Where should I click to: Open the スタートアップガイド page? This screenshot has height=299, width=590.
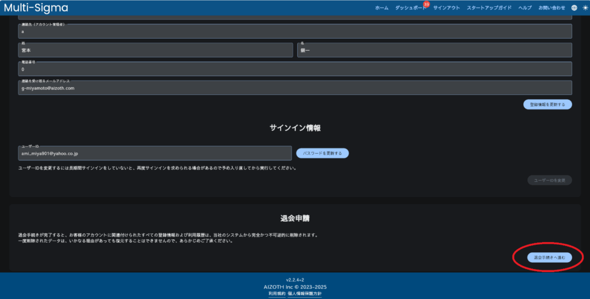489,8
